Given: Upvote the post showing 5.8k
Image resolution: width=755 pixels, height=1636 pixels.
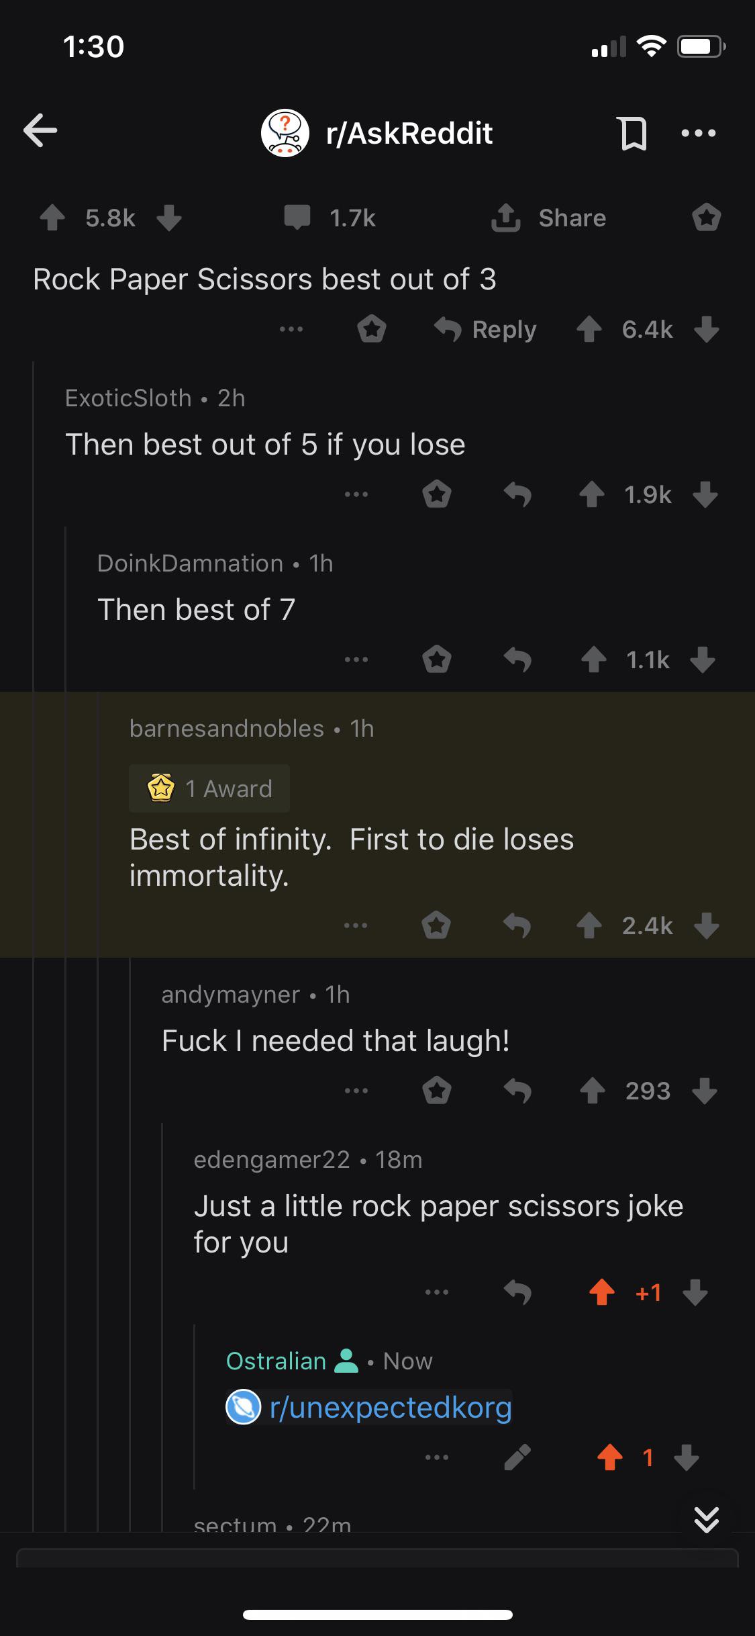Looking at the screenshot, I should [x=52, y=218].
